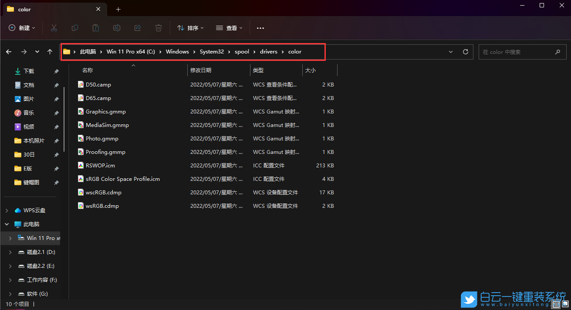Click the Delete trash icon
Image resolution: width=571 pixels, height=310 pixels.
[x=158, y=28]
